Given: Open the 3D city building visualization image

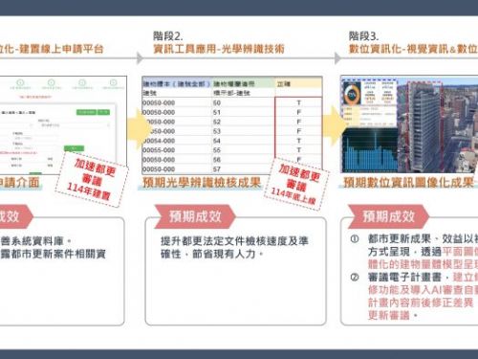Looking at the screenshot, I should (x=438, y=124).
